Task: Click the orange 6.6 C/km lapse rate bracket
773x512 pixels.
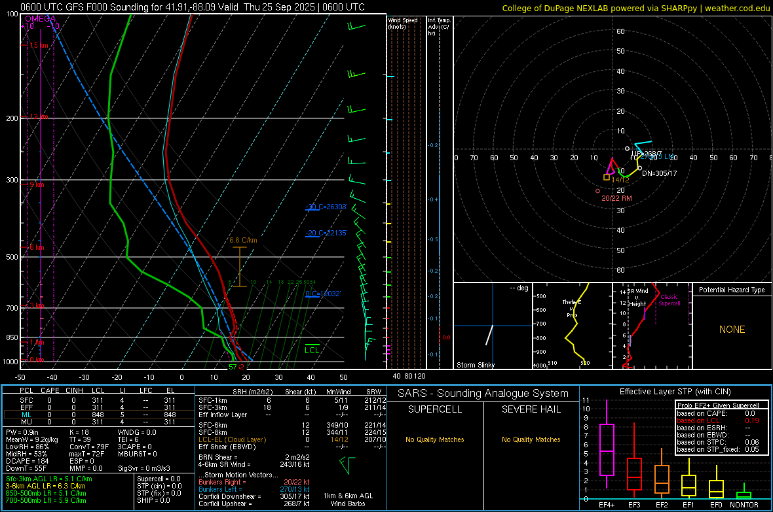Action: (x=240, y=266)
